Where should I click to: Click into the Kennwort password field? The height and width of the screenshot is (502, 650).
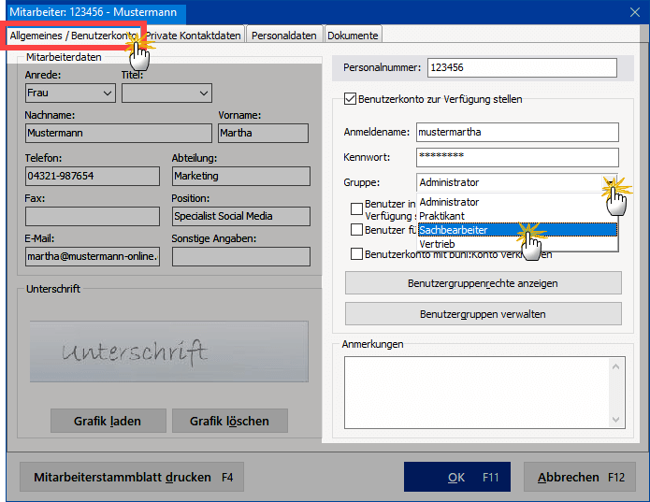(x=517, y=157)
